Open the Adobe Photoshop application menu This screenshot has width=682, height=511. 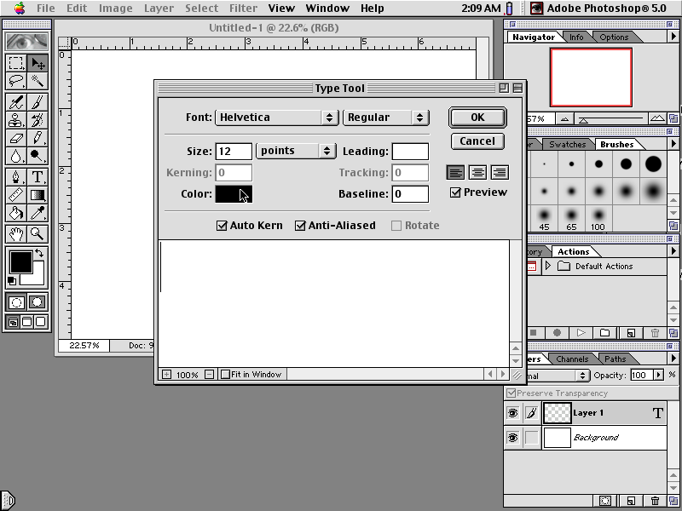tap(599, 9)
